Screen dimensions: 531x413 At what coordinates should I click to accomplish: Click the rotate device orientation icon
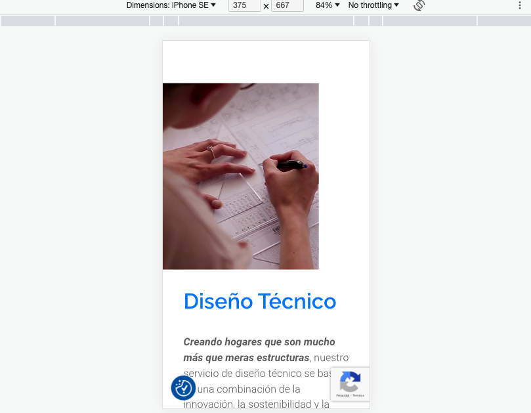(x=419, y=5)
